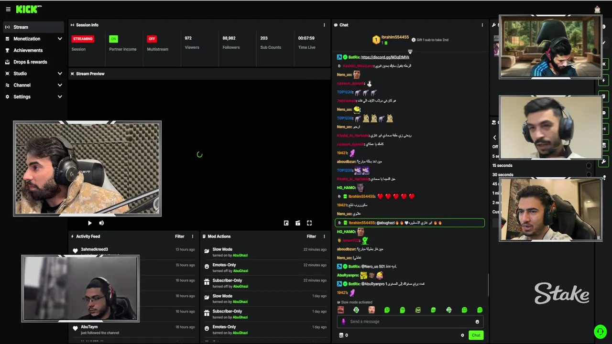
Task: Toggle Partner Income ON badge
Action: click(113, 39)
